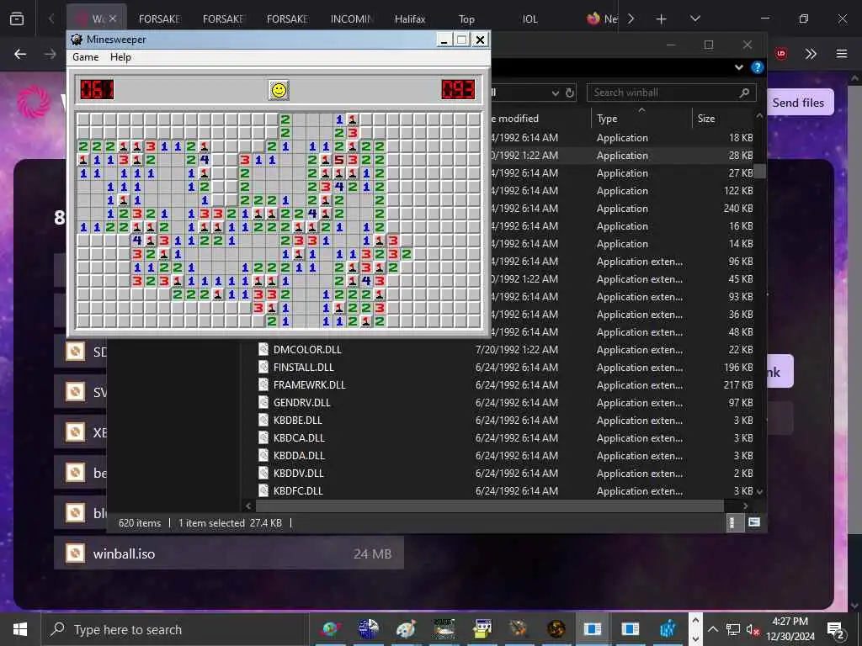The width and height of the screenshot is (862, 646).
Task: Select the FRAMEWRK.DLL file
Action: [x=310, y=384]
